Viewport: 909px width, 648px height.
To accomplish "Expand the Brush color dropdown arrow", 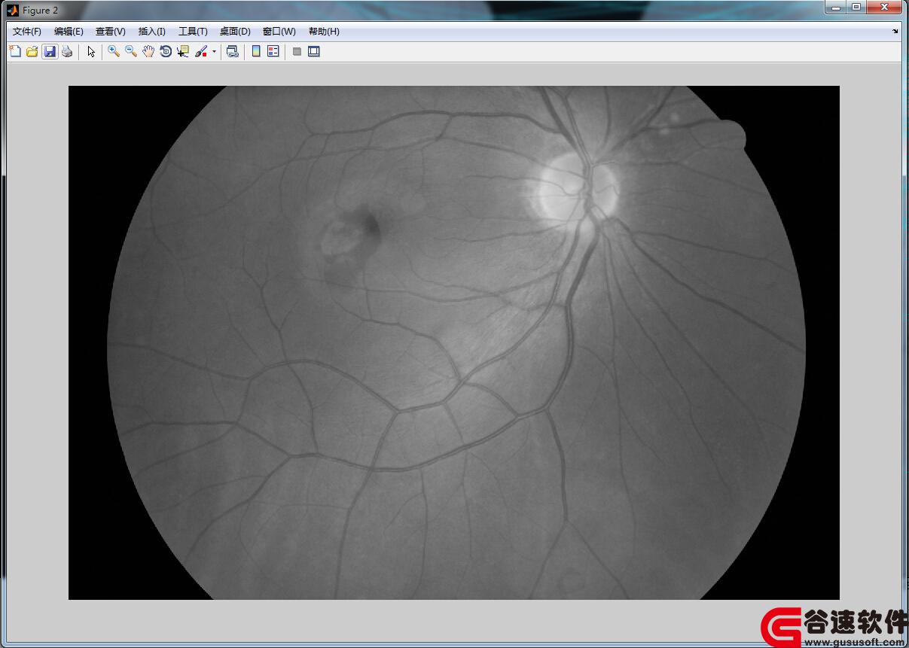I will pos(214,52).
